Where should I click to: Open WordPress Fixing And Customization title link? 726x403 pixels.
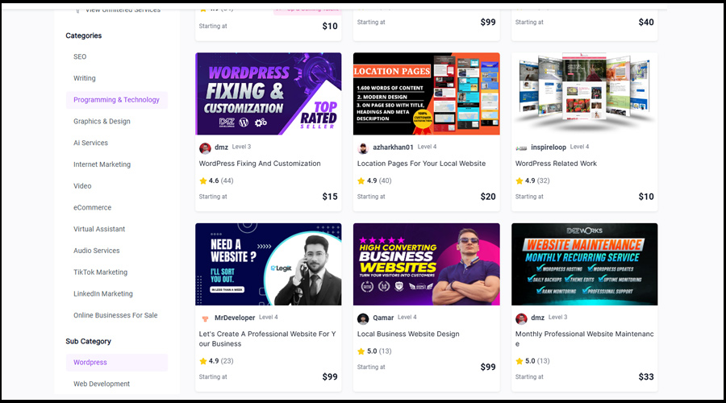point(260,164)
